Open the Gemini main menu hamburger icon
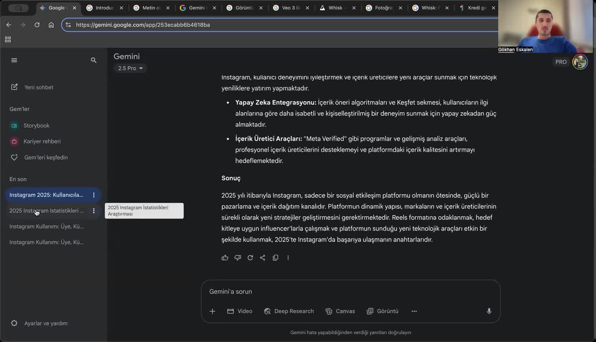The height and width of the screenshot is (342, 596). 14,60
